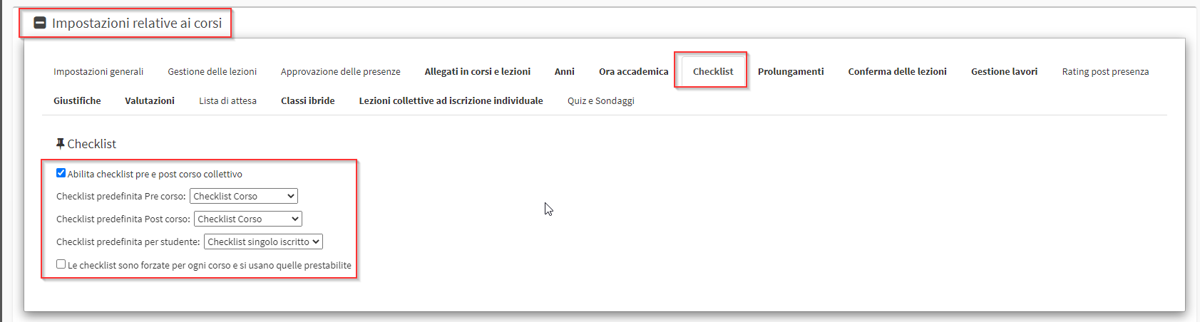Collapse the Impostazioni relative ai corsi section
This screenshot has width=1200, height=322.
[41, 24]
